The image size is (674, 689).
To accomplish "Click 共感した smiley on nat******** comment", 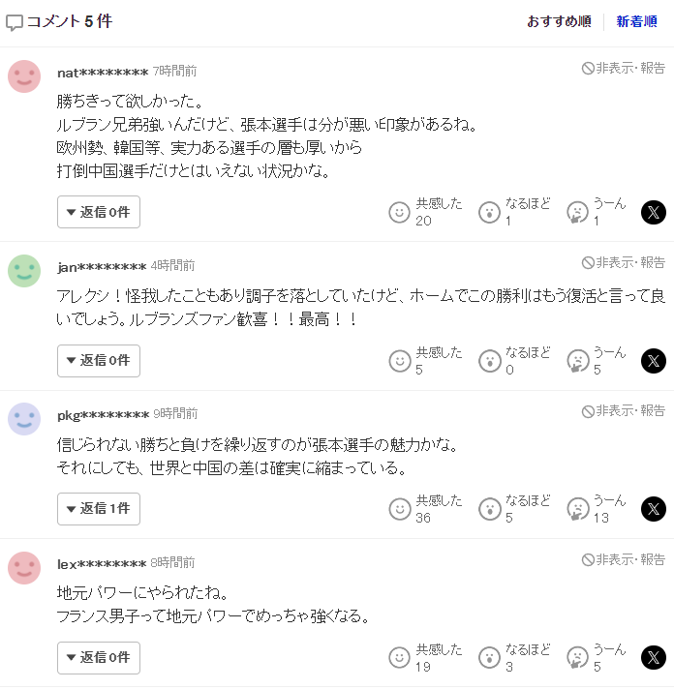I will (399, 212).
